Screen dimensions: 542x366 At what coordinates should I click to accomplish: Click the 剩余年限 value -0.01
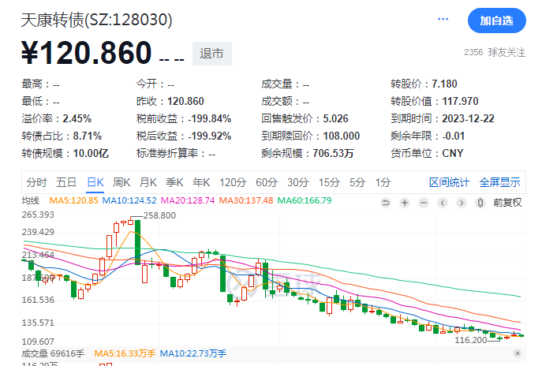click(453, 136)
